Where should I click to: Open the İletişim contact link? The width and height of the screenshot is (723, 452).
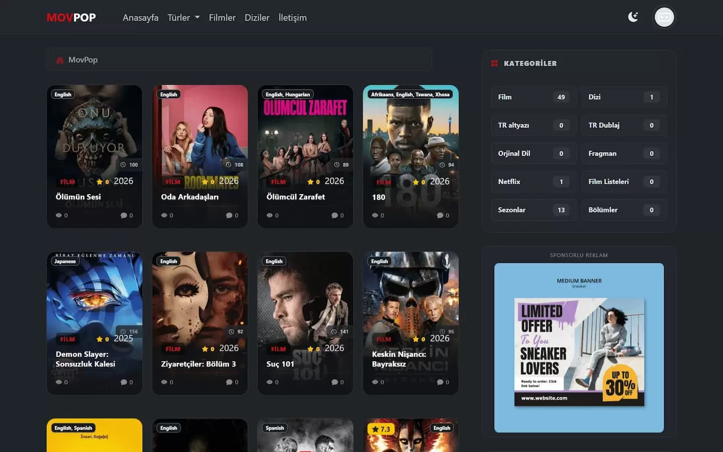[292, 18]
